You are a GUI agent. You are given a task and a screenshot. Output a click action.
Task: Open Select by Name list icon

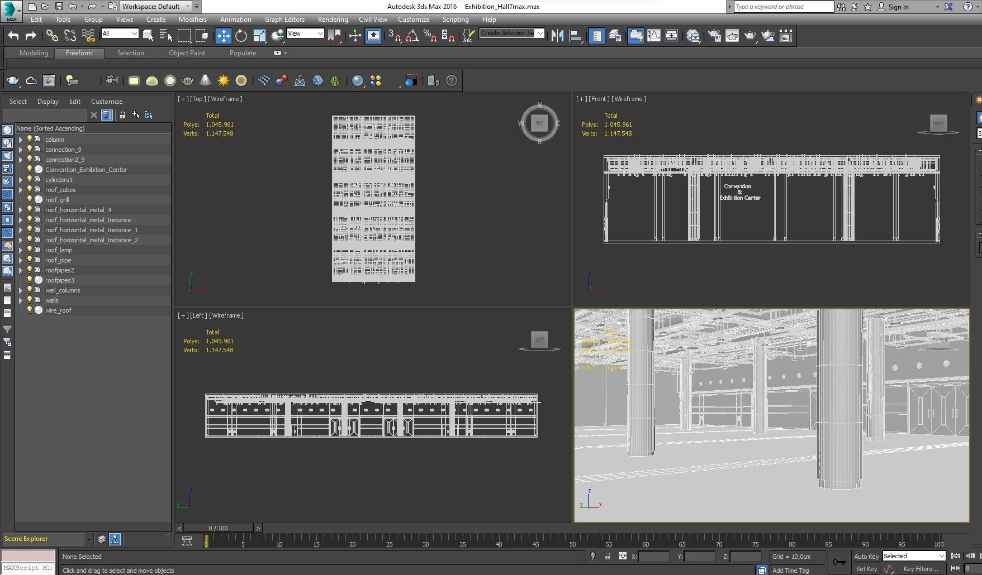pos(166,36)
